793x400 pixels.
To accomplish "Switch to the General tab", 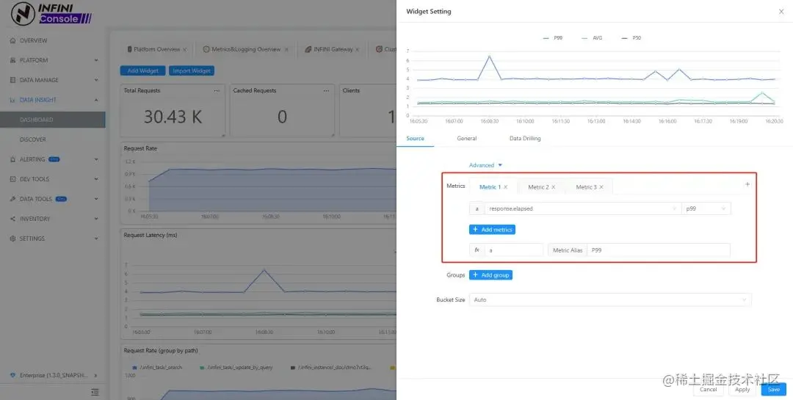I will tap(467, 139).
